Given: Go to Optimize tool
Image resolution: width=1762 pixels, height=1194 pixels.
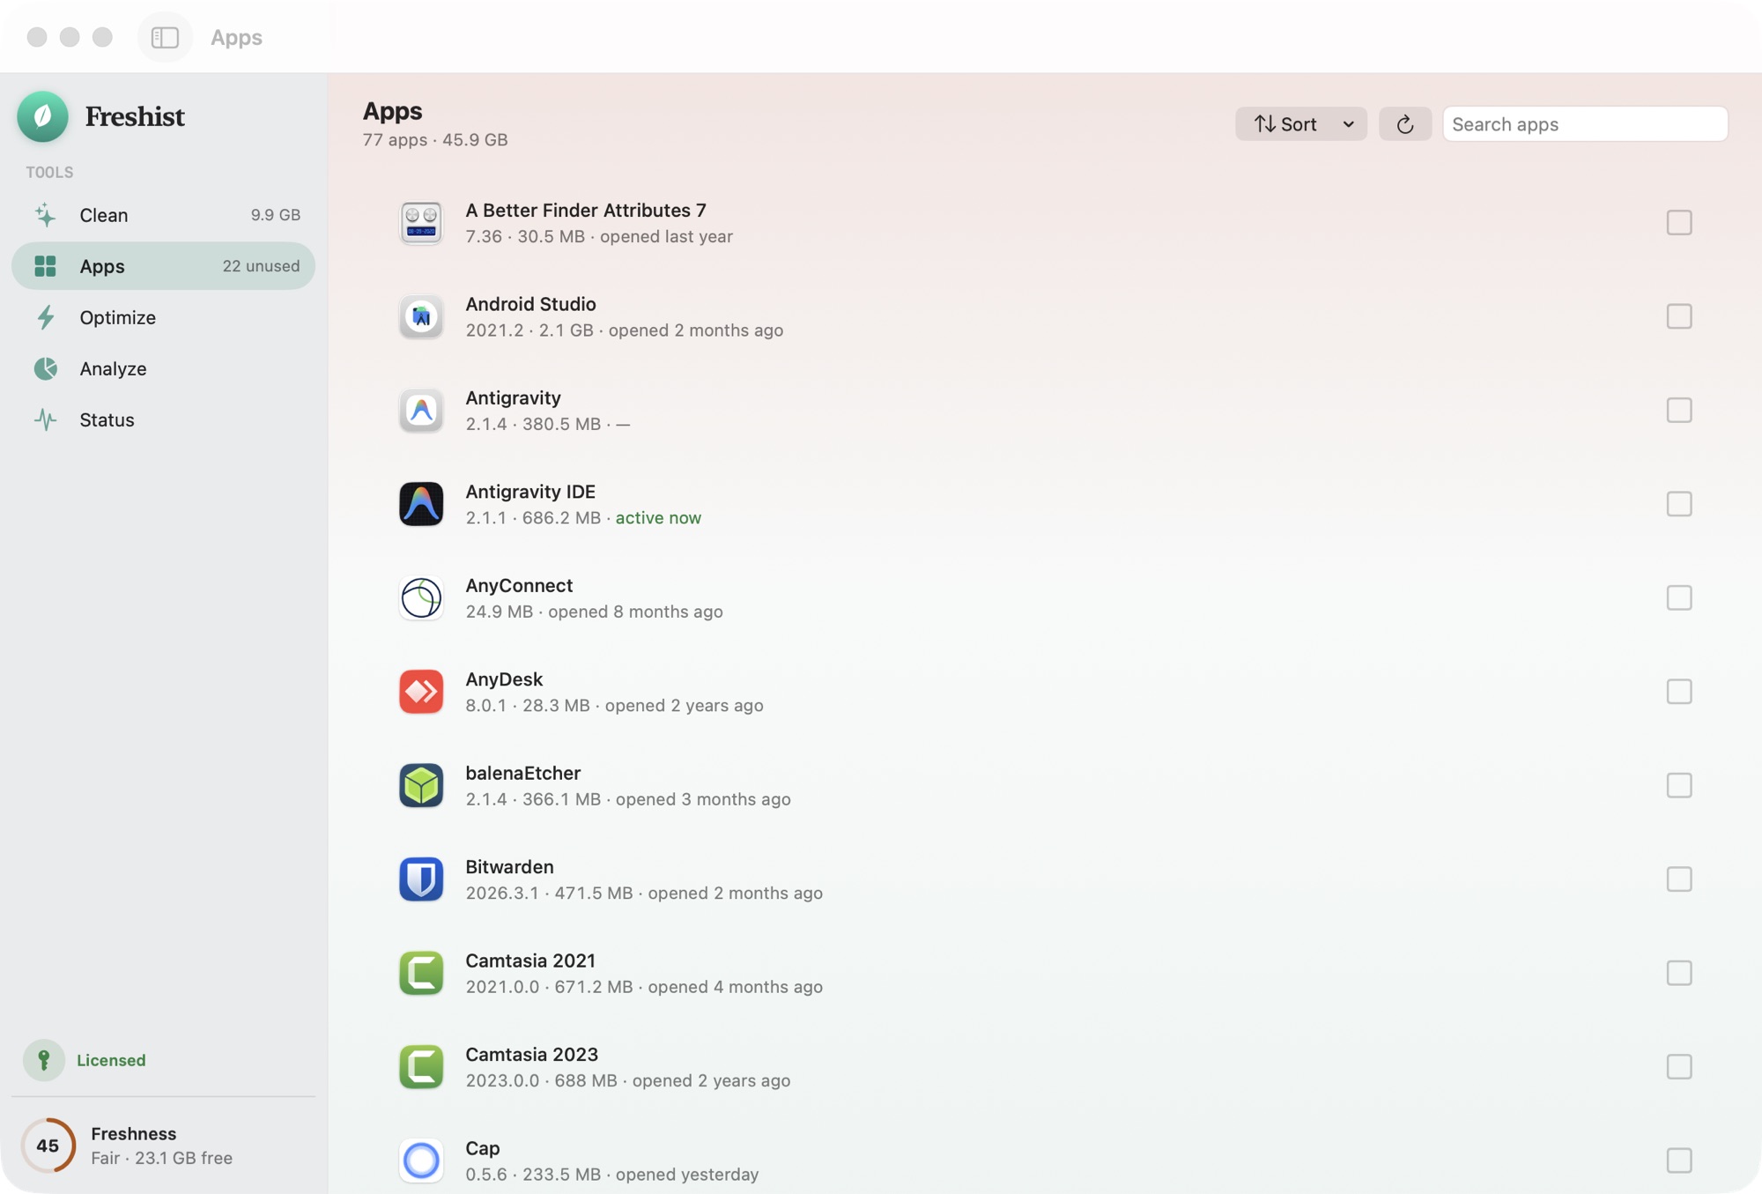Looking at the screenshot, I should [x=163, y=317].
